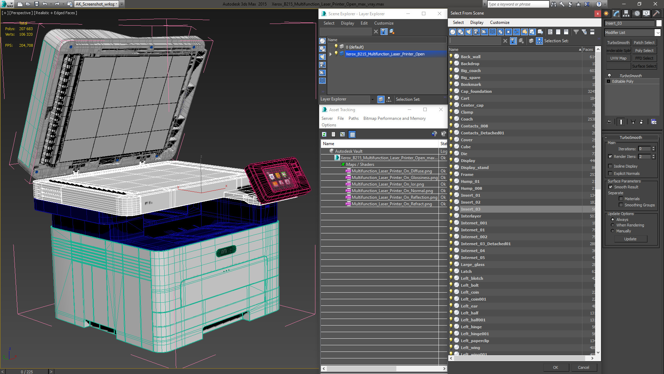Collapse the TurboSmooth rollout header

630,137
